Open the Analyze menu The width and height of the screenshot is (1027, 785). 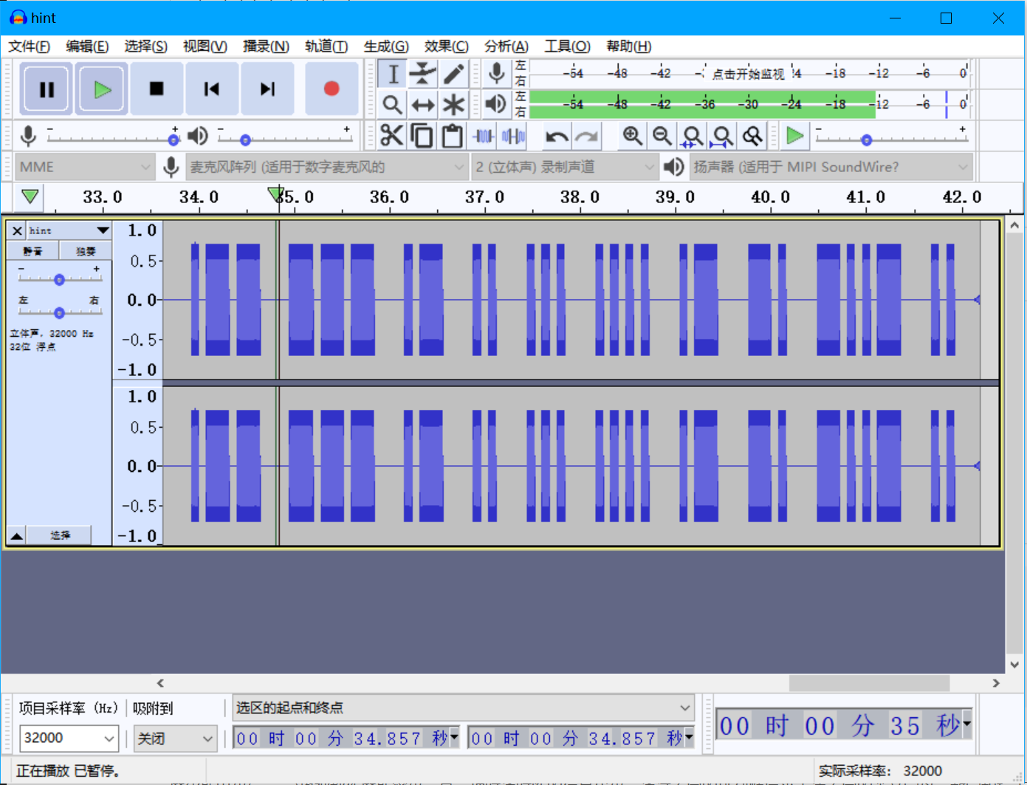click(x=506, y=47)
